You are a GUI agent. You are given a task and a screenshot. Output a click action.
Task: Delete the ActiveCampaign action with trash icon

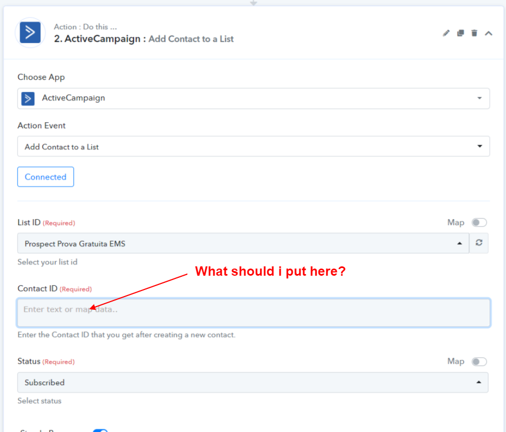(474, 33)
